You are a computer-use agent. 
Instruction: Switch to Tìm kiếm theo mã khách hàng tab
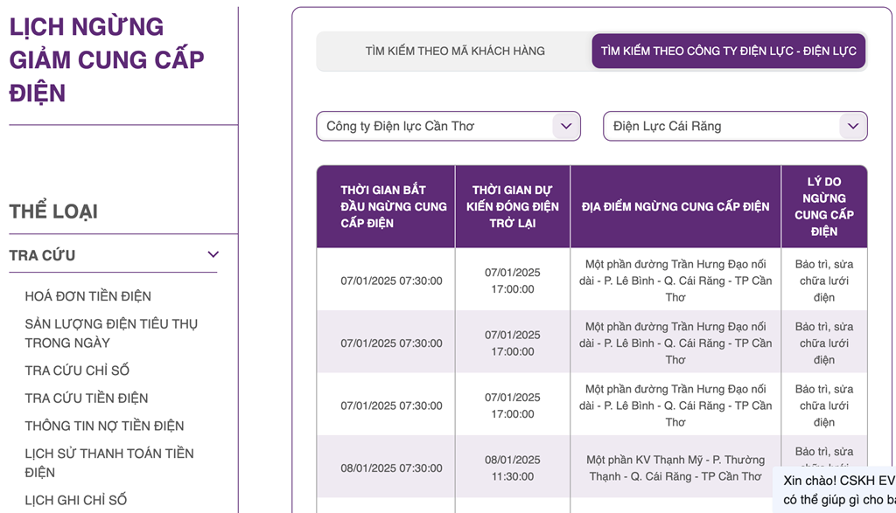(454, 51)
